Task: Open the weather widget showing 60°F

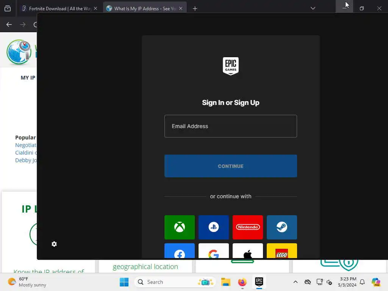Action: [27, 282]
